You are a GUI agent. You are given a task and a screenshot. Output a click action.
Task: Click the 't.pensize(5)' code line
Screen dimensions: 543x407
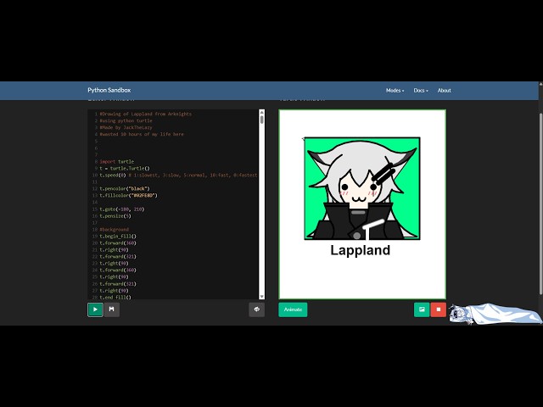click(x=115, y=216)
